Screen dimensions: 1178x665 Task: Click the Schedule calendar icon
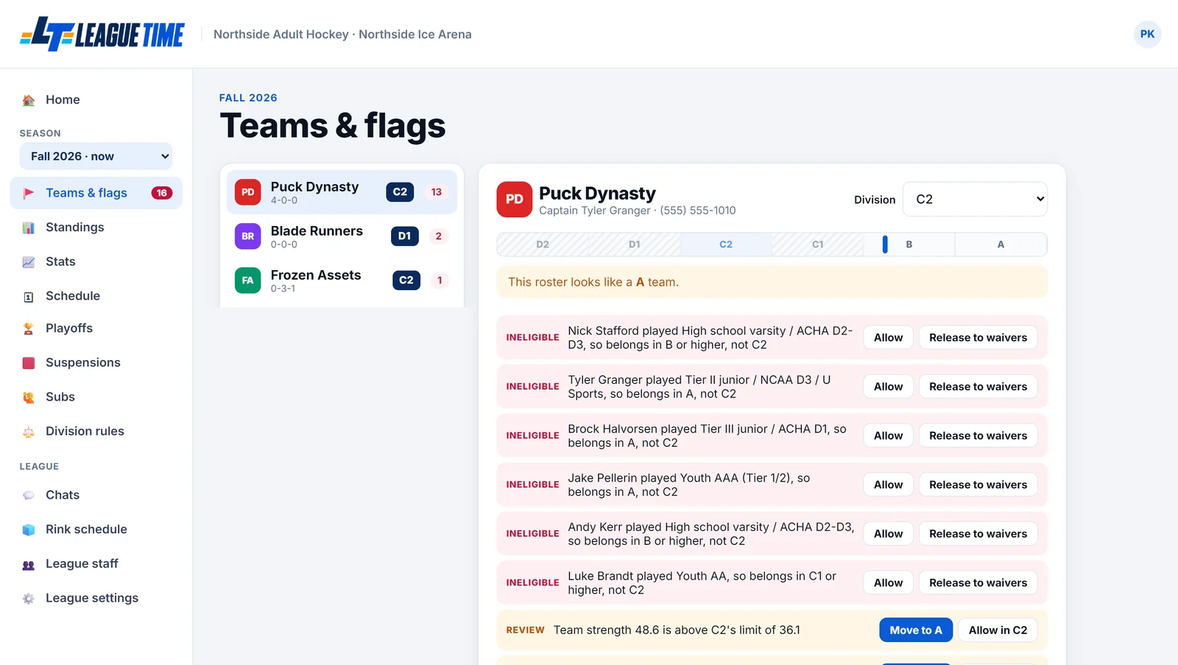pos(29,297)
